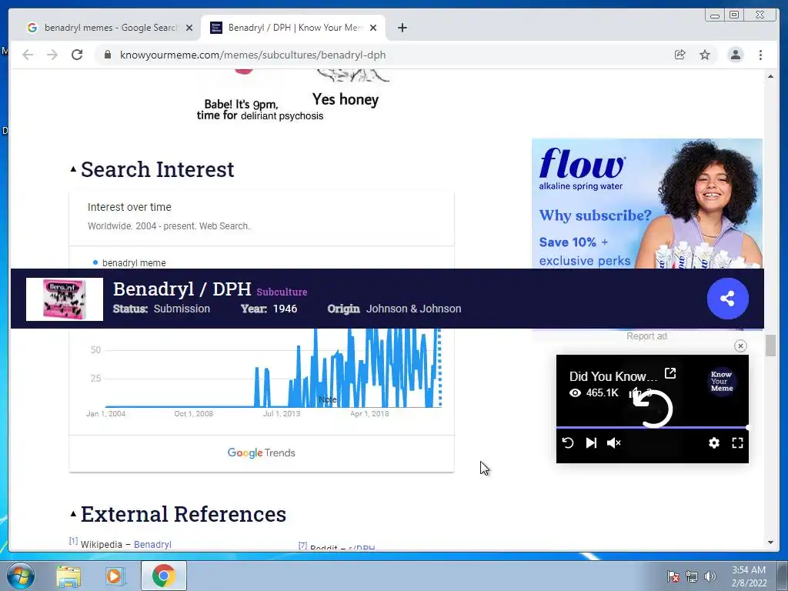
Task: Open Chrome three-dot menu
Action: 760,55
